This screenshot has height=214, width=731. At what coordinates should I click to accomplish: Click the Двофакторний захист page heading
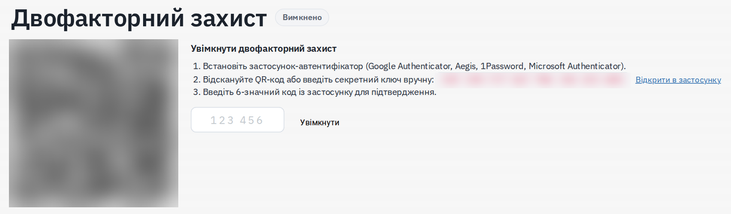tap(139, 18)
